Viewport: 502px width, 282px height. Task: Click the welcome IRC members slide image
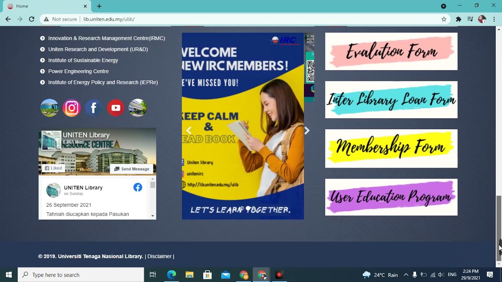point(243,126)
